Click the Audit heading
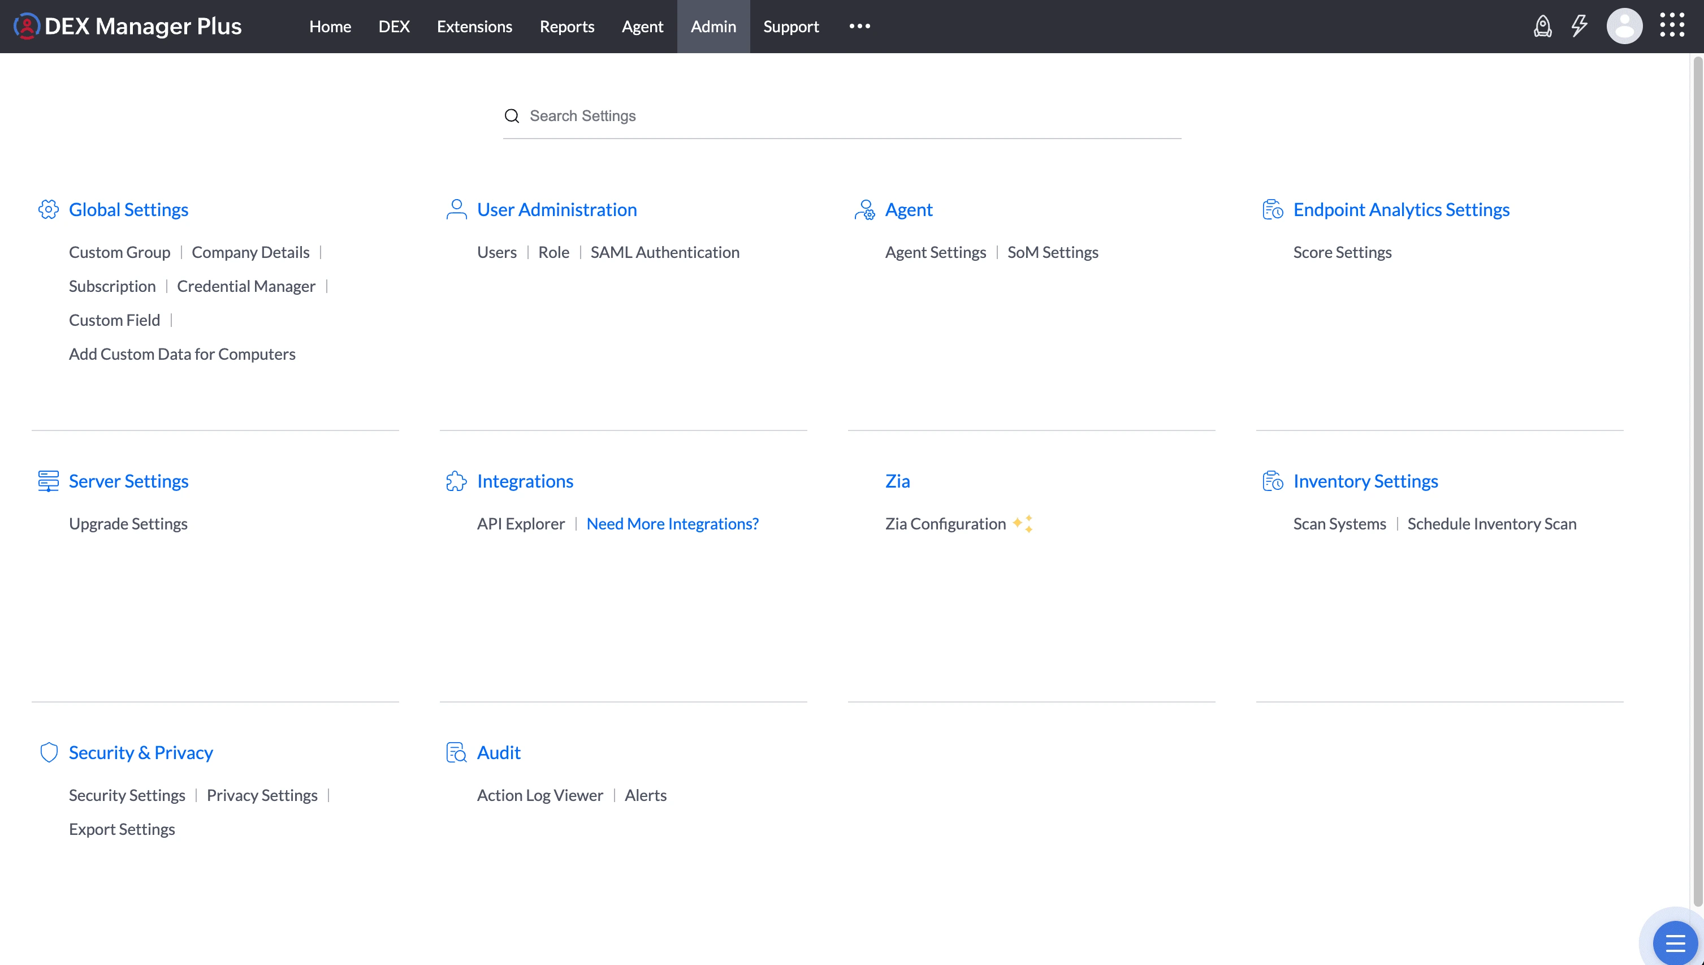Image resolution: width=1704 pixels, height=965 pixels. pos(499,752)
